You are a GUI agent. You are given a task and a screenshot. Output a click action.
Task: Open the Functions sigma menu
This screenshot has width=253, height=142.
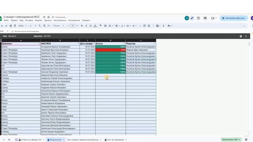pos(163,26)
